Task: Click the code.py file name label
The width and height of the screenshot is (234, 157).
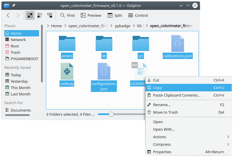Action: coord(67,84)
